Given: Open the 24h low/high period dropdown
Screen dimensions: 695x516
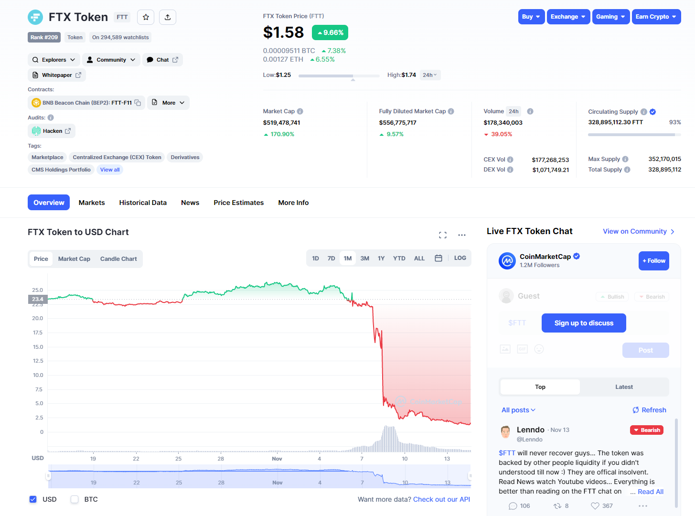Looking at the screenshot, I should (x=430, y=75).
